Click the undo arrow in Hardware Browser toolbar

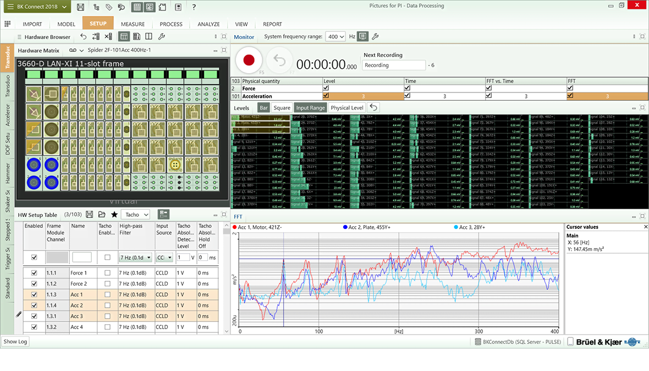pyautogui.click(x=84, y=37)
